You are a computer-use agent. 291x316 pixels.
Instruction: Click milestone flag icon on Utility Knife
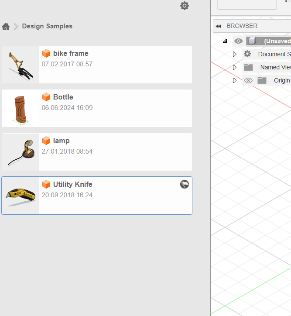click(185, 184)
